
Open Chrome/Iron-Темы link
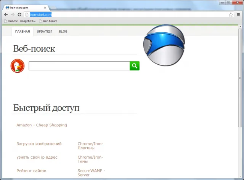click(x=90, y=159)
